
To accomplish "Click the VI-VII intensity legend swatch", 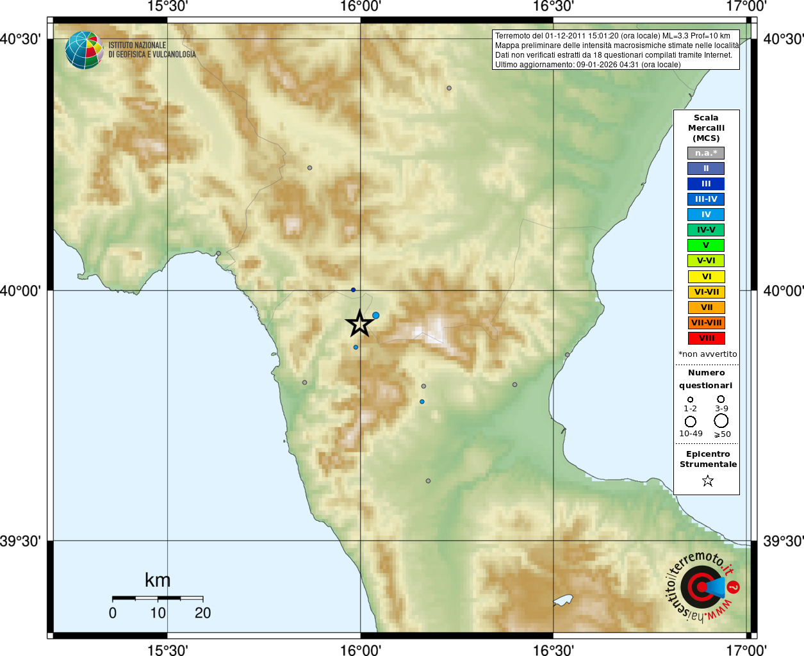I will (706, 292).
